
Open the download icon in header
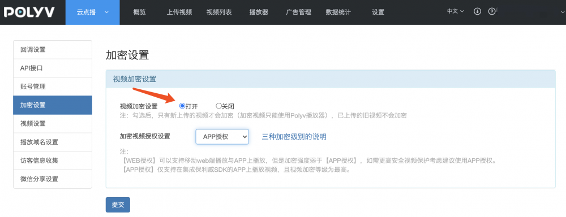[477, 11]
